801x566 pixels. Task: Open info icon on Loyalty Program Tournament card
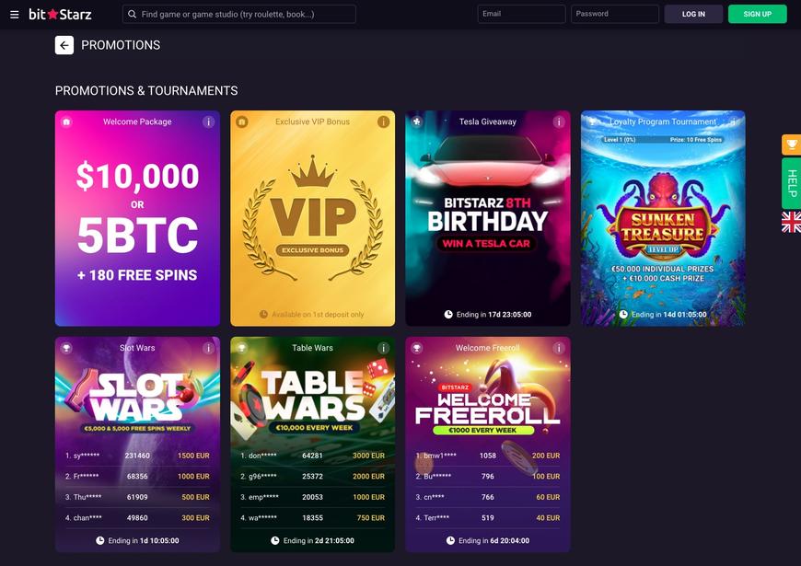click(733, 121)
